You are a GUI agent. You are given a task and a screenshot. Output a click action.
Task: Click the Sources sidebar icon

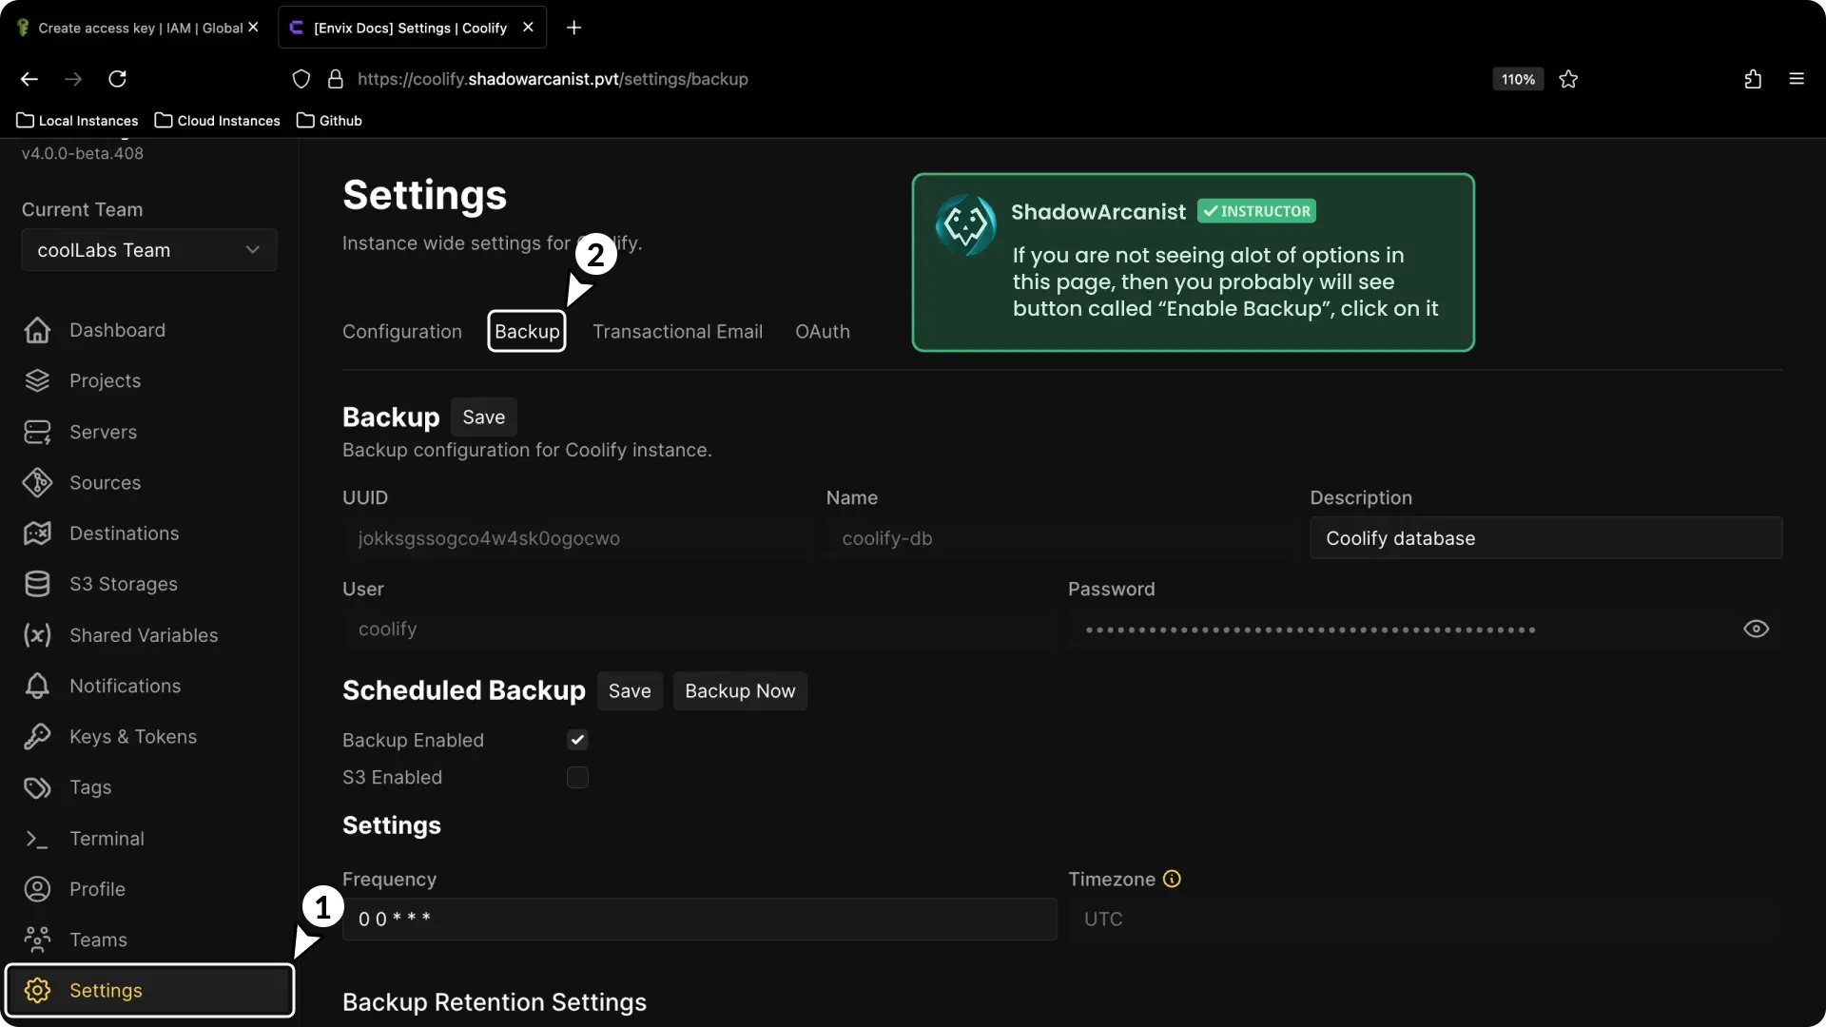pyautogui.click(x=35, y=482)
